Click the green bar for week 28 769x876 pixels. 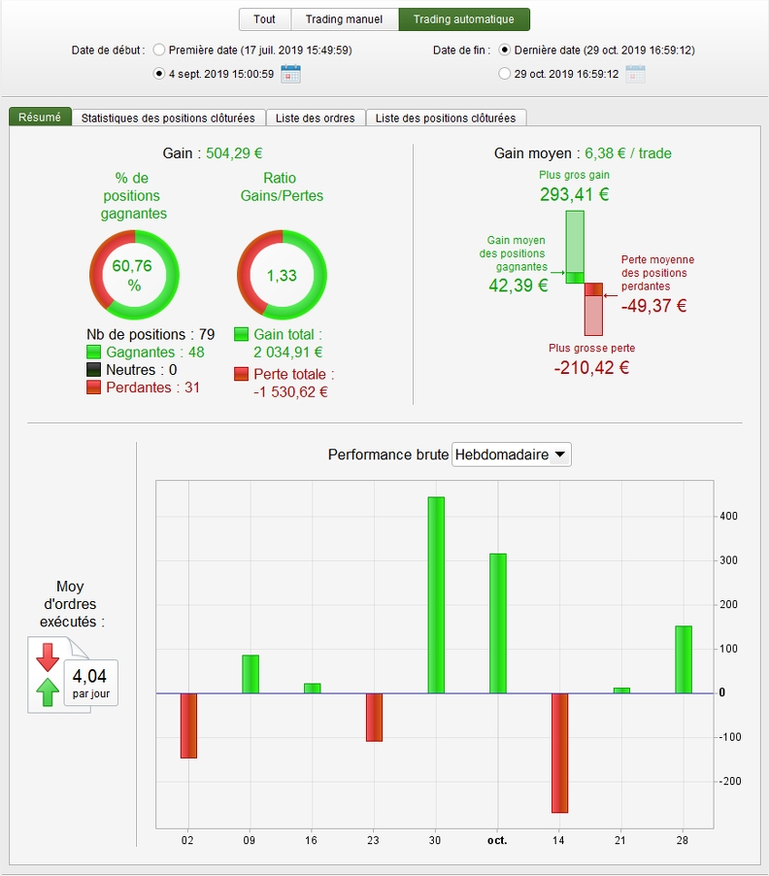coord(684,659)
